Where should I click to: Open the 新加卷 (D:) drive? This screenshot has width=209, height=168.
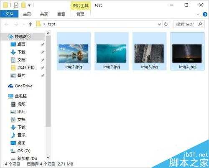pyautogui.click(x=24, y=158)
